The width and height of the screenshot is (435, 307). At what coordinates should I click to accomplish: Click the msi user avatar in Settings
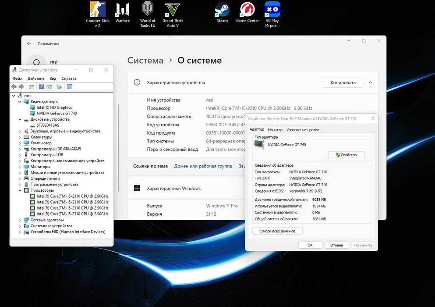(36, 62)
